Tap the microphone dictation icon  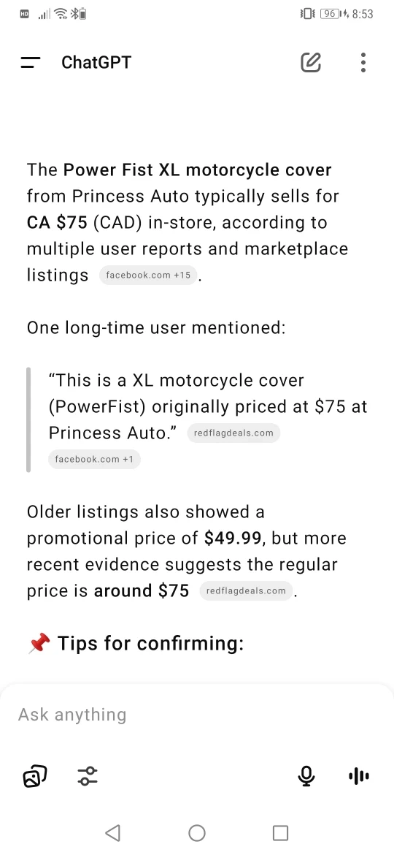pos(306,775)
